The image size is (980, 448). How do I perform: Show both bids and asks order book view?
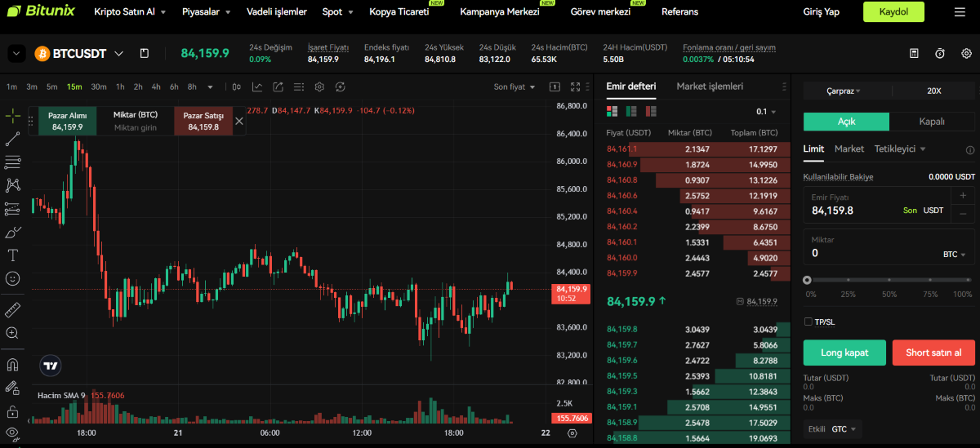point(612,111)
